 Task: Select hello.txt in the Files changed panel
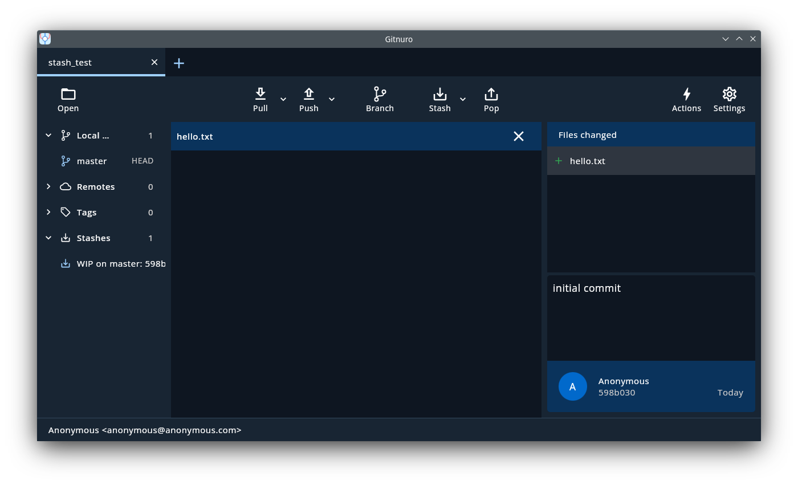[587, 161]
